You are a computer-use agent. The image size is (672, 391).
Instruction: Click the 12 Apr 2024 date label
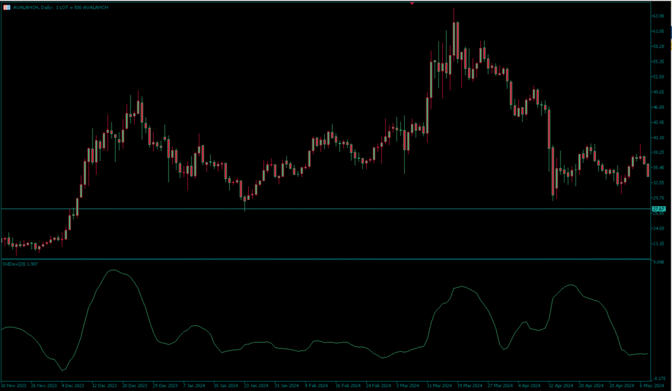point(561,386)
